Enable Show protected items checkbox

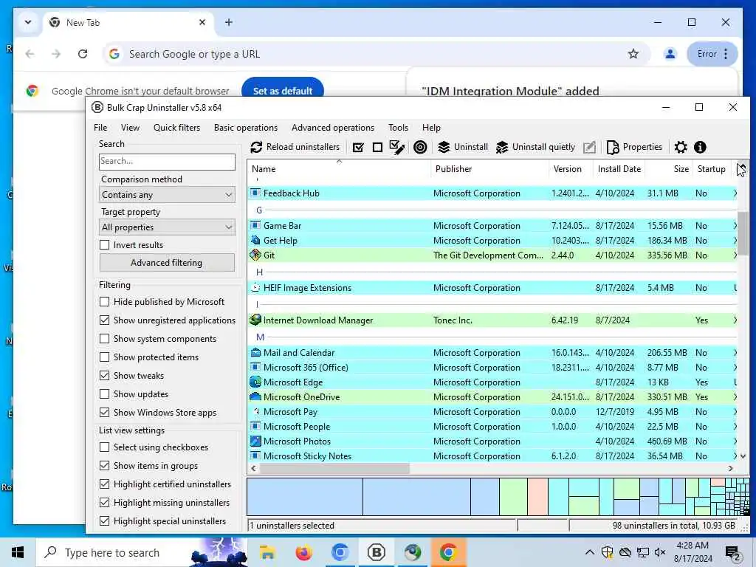(x=104, y=357)
